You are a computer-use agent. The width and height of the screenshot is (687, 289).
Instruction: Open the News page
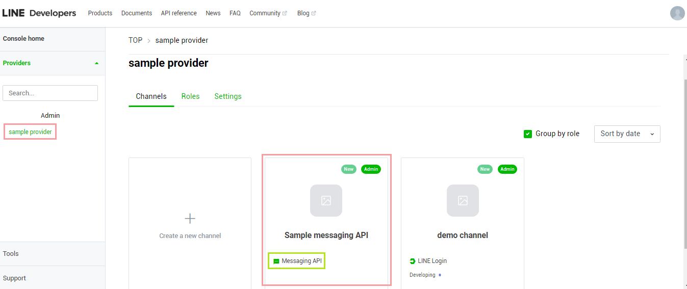click(x=213, y=13)
